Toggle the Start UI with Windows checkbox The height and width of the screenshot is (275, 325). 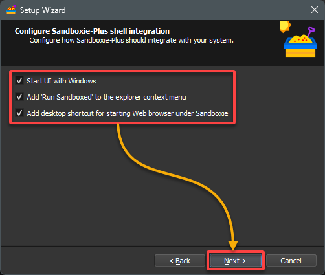19,81
